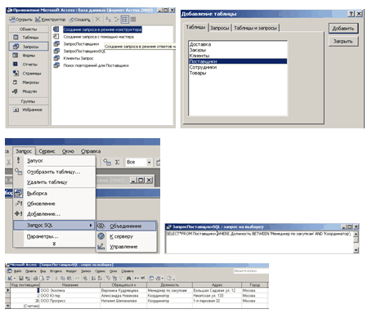Select the Формы objects icon
Viewport: 372px width, 318px height.
pos(16,56)
